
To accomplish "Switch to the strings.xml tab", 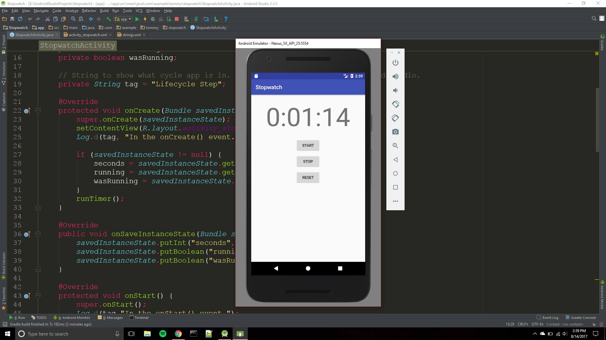I will pos(131,34).
